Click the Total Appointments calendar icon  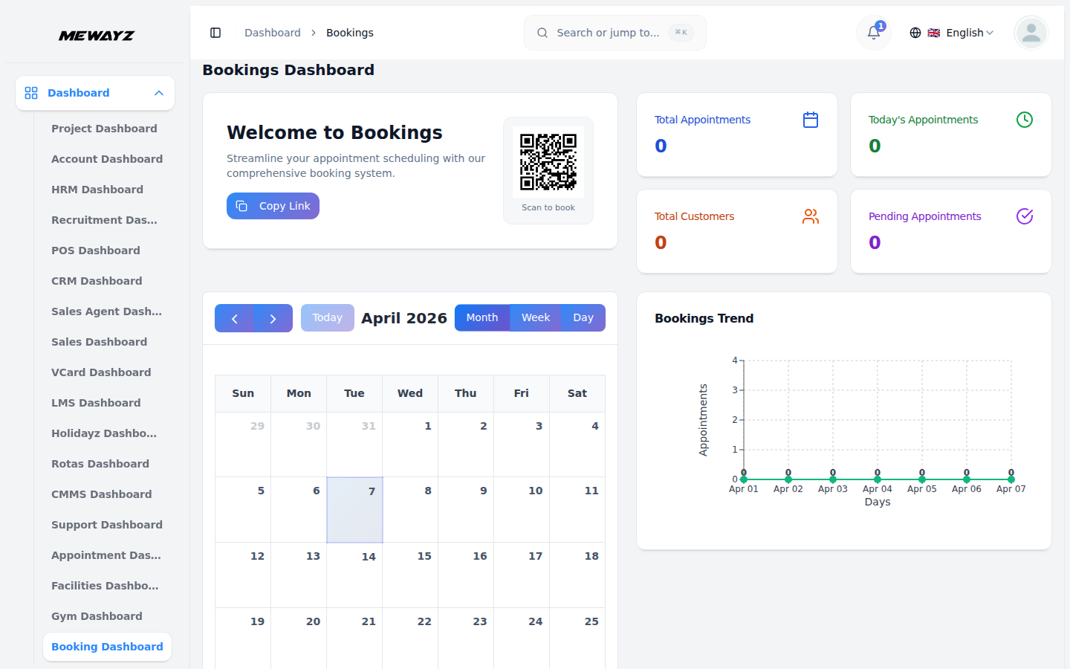click(x=810, y=119)
